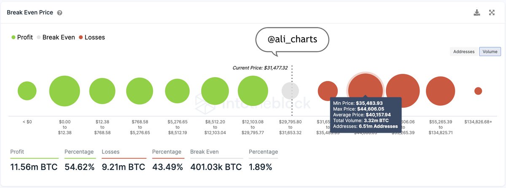This screenshot has width=506, height=188.
Task: Click the 9.21m BTC losses value
Action: click(x=124, y=167)
